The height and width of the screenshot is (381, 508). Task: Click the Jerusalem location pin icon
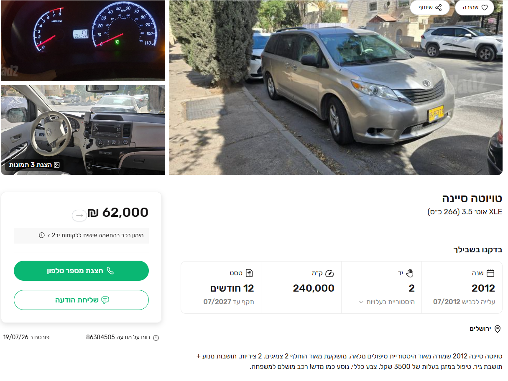(498, 329)
